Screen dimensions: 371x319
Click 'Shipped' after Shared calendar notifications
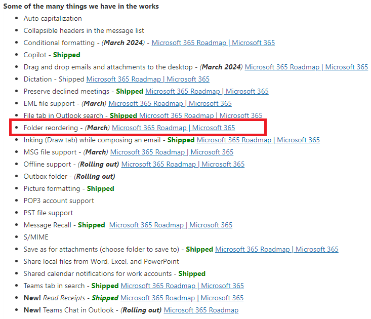coord(192,273)
